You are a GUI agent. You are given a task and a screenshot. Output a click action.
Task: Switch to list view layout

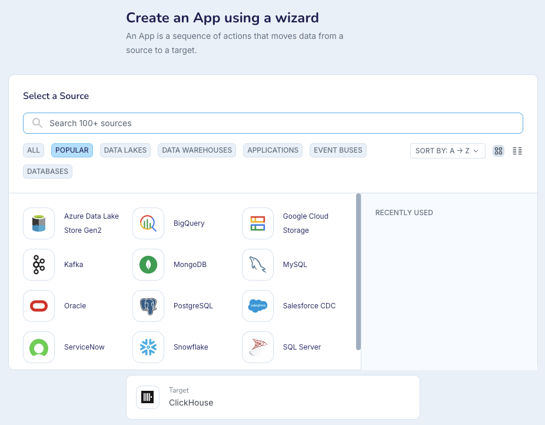517,151
